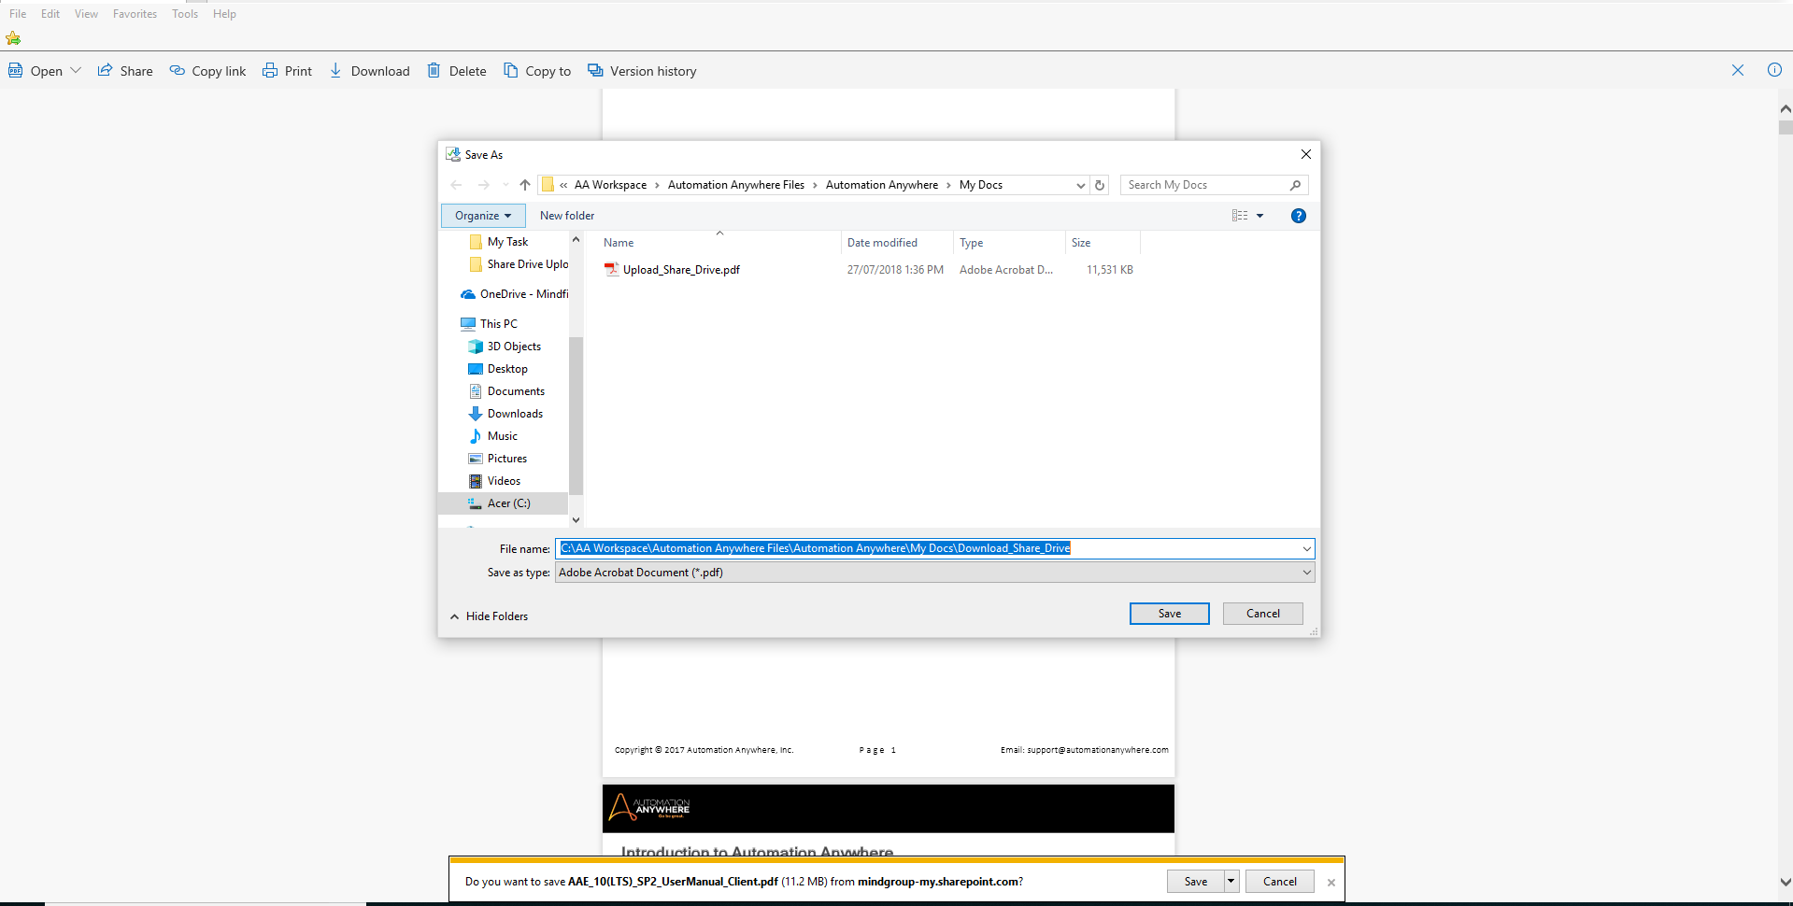Click the Print toolbar button
This screenshot has height=906, width=1793.
[x=287, y=71]
